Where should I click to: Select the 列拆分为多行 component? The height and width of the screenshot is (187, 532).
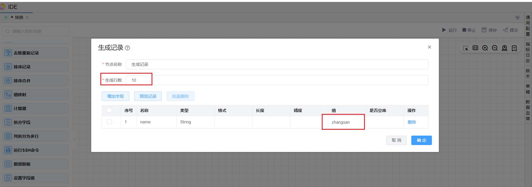point(35,136)
